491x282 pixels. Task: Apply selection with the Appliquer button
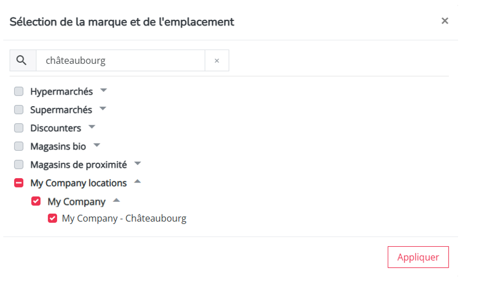(418, 257)
